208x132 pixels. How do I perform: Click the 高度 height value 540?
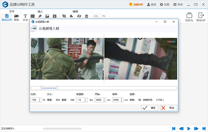tap(72, 100)
